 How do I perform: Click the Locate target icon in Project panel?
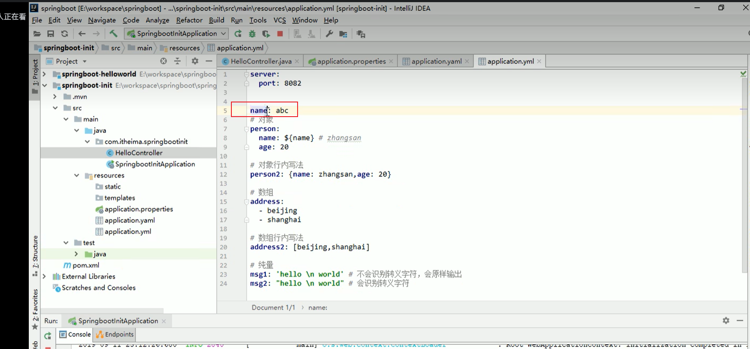click(163, 61)
